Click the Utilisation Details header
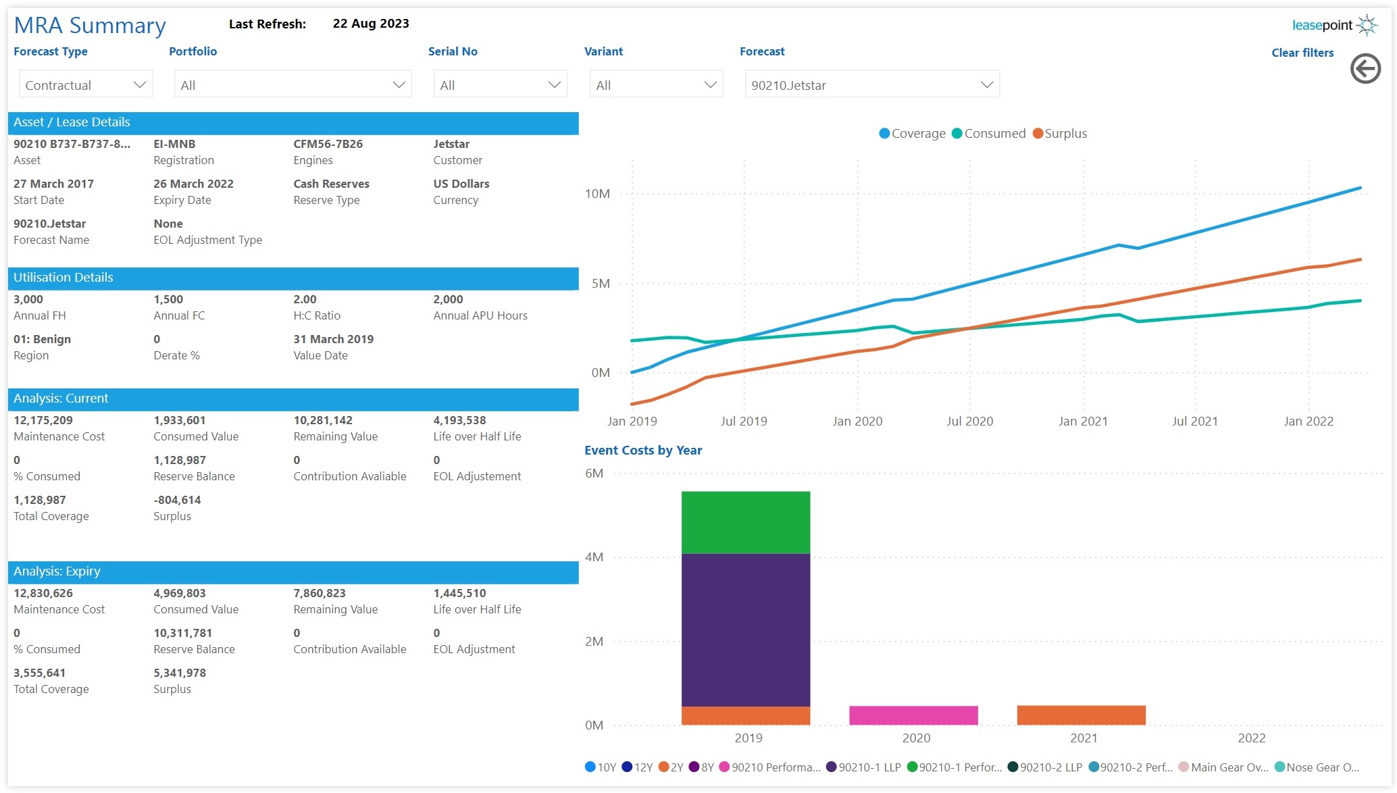 [293, 278]
